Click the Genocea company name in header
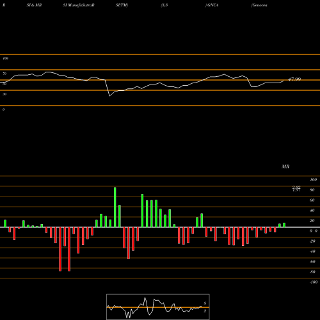The height and width of the screenshot is (320, 320). tap(259, 5)
